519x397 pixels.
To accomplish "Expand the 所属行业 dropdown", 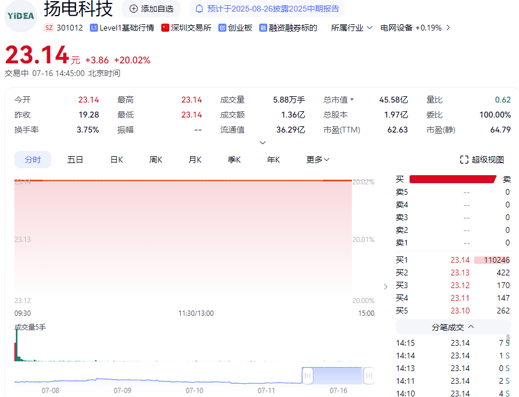I will pyautogui.click(x=351, y=28).
